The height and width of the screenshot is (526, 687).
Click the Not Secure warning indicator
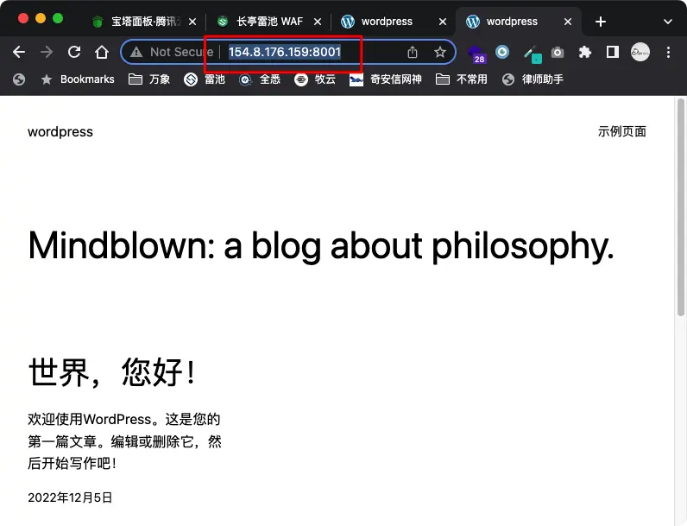tap(172, 52)
